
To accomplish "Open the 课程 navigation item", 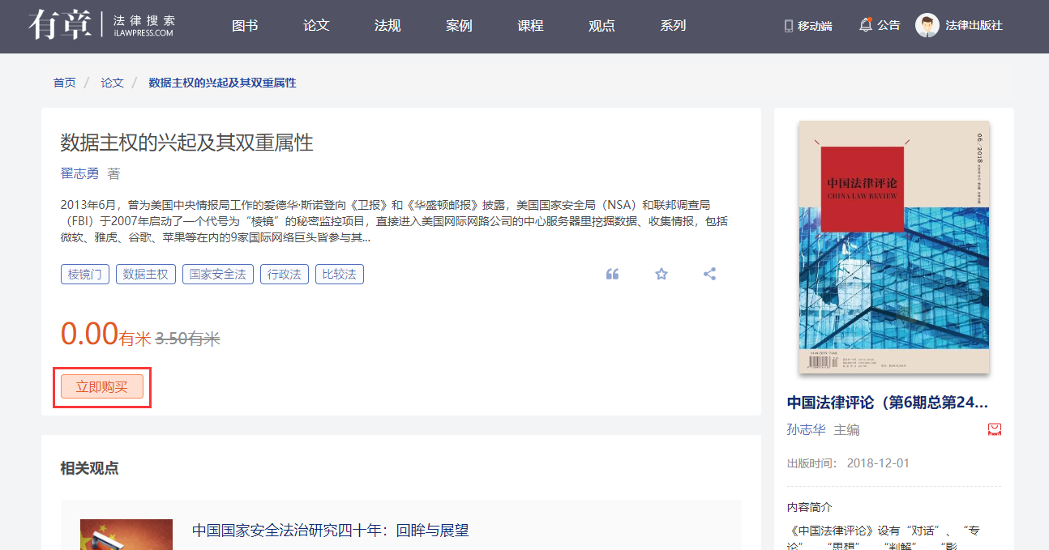I will point(530,26).
